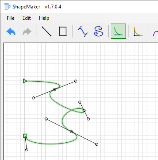Screen dimensions: 158x160
Task: Click the ShapeMaker mug icon in the title bar
Action: (x=7, y=6)
